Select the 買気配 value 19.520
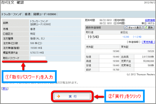Screen dimensions: 156x104 click(x=151, y=51)
